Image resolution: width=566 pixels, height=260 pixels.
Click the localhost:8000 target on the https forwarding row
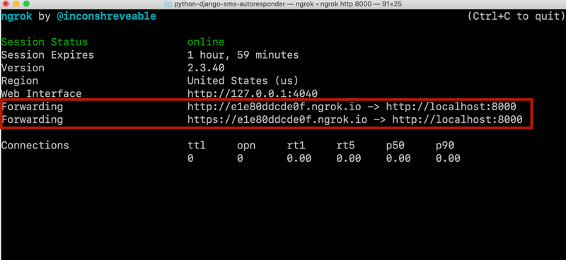(x=457, y=119)
